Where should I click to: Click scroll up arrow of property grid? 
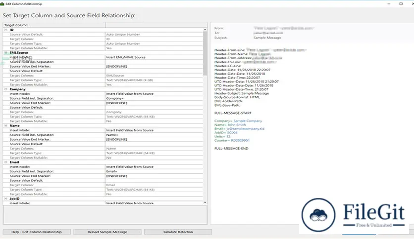click(205, 30)
